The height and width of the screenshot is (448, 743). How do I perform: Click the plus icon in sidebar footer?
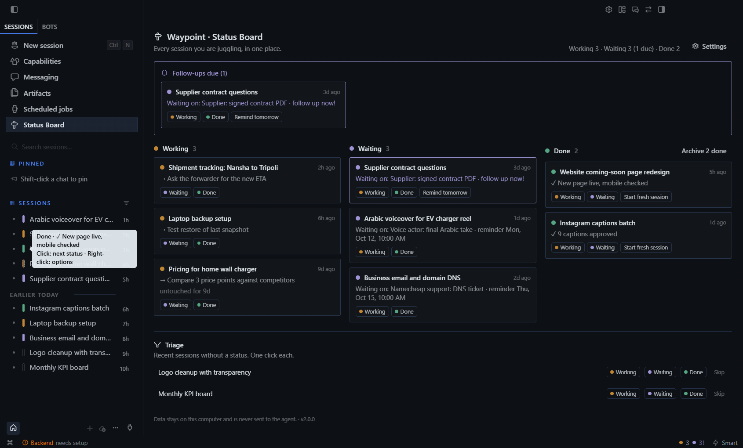(90, 428)
